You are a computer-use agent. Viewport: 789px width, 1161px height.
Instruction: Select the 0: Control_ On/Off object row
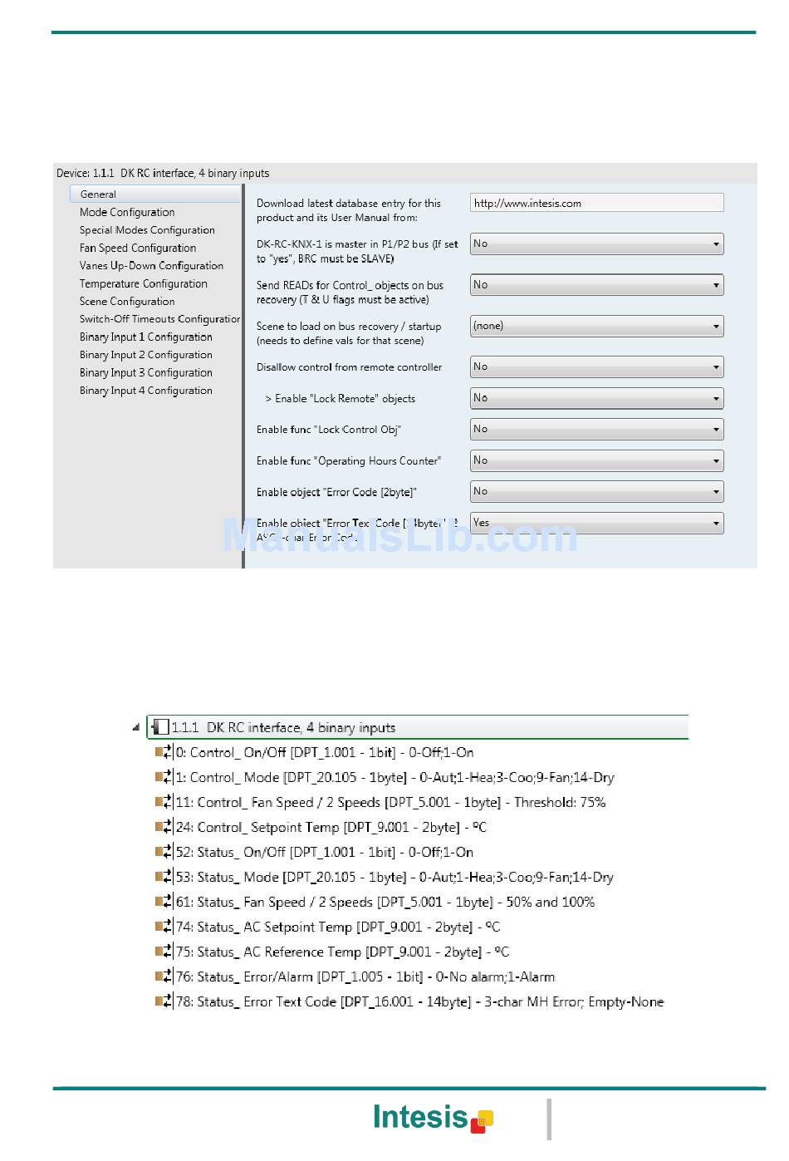coord(325,753)
